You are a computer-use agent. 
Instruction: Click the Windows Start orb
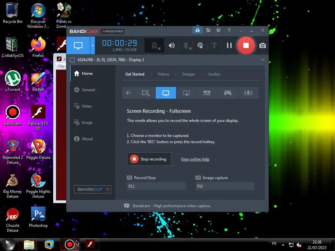9,244
